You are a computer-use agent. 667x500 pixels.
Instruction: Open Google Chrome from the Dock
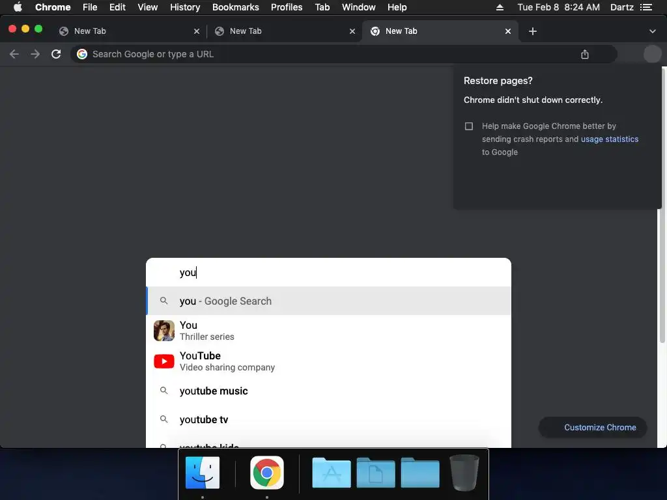point(266,473)
